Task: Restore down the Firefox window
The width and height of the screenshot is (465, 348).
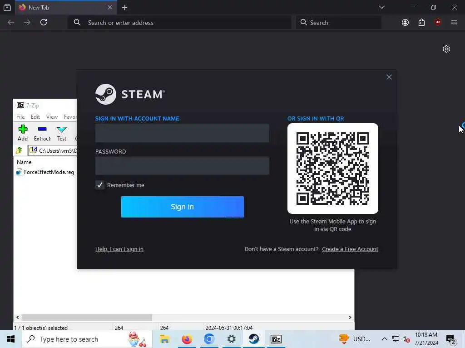Action: [434, 7]
